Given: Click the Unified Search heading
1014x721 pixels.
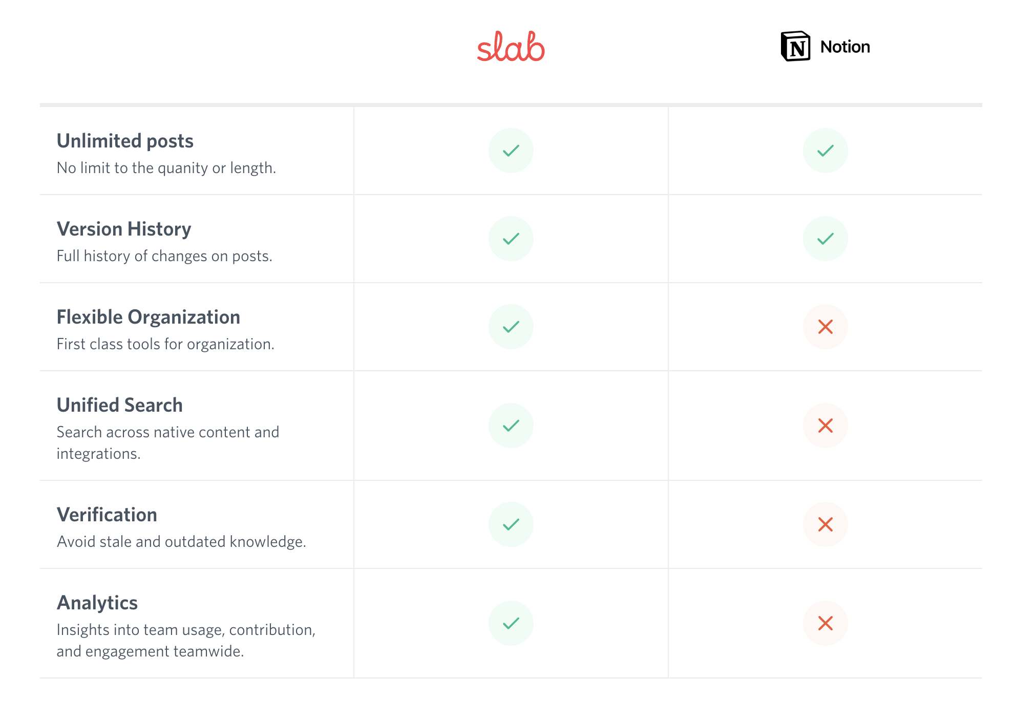Looking at the screenshot, I should point(120,405).
